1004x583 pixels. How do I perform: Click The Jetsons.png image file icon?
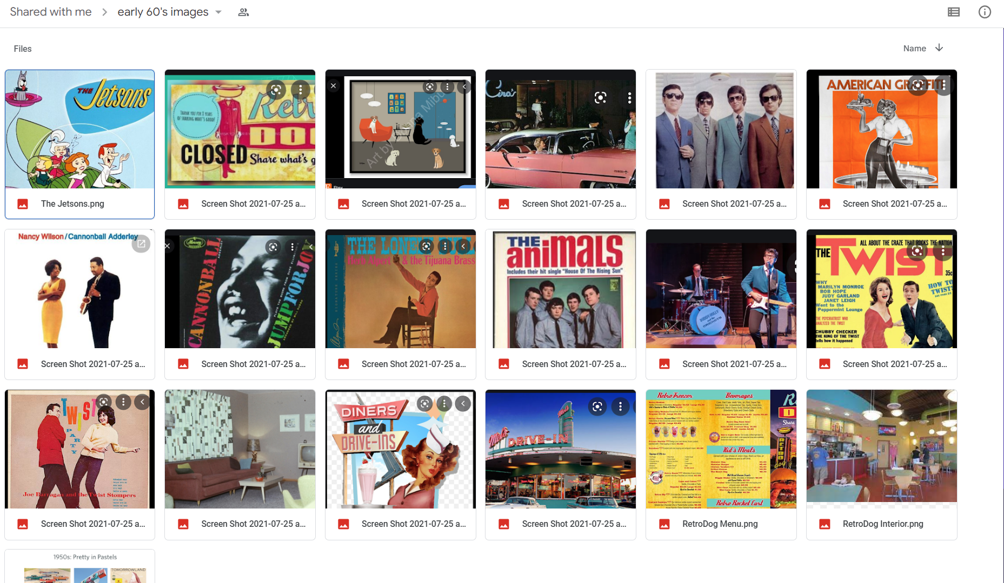click(23, 204)
